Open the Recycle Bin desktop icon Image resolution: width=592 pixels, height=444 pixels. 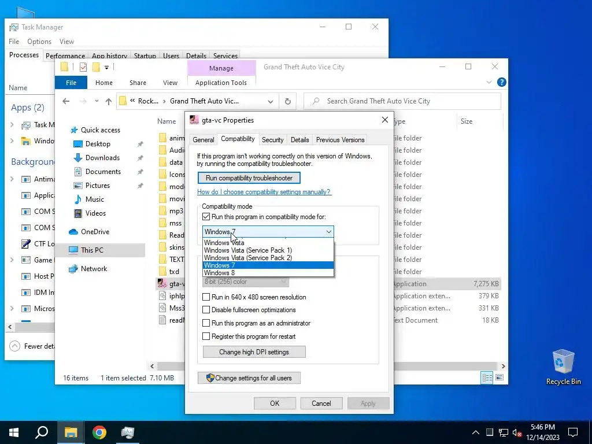563,367
